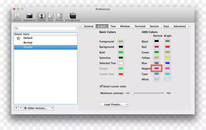Switch to the Keys profile tab

(166, 26)
